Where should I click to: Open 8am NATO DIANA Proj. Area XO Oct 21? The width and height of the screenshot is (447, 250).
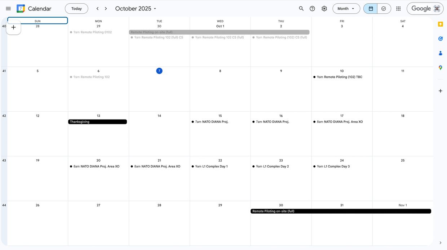pos(159,166)
